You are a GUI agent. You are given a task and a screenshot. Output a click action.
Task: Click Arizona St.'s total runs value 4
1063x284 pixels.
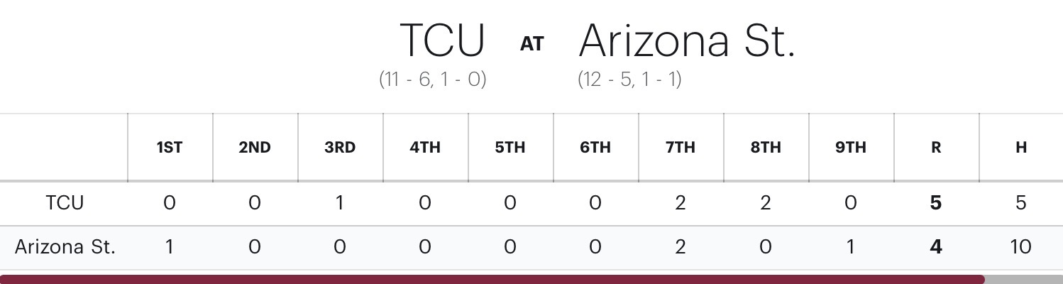[x=936, y=247]
